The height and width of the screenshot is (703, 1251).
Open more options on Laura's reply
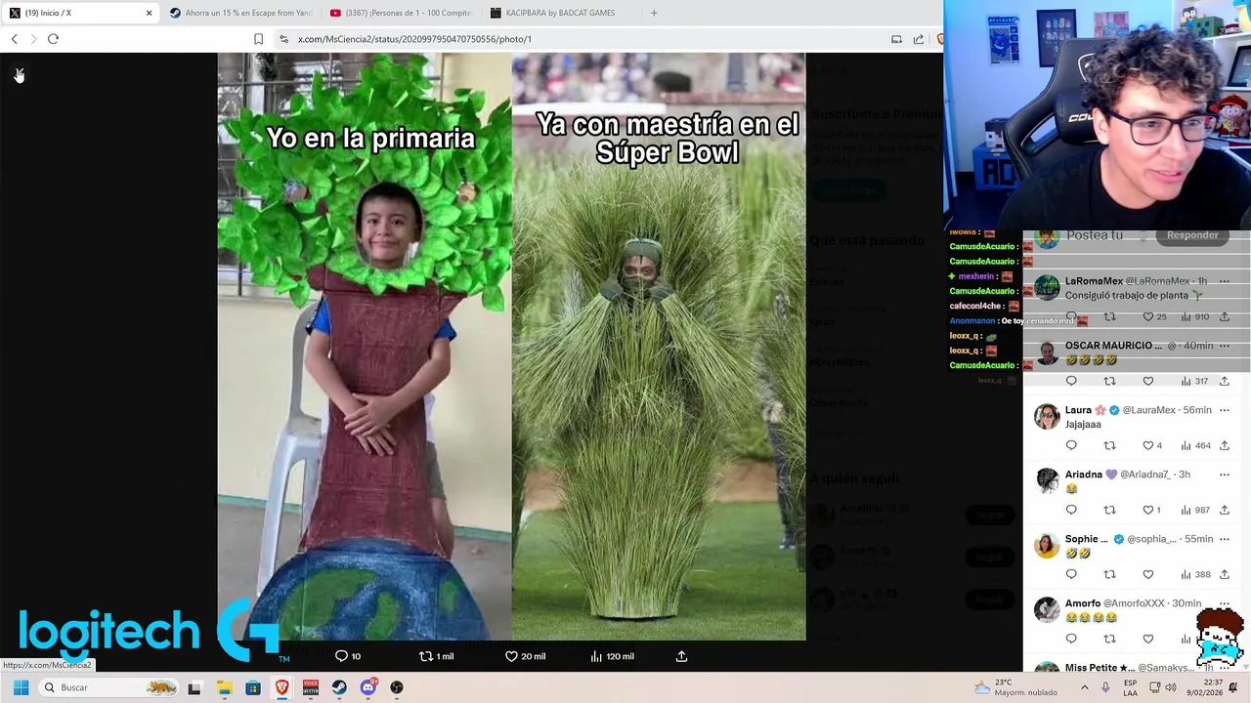click(1224, 410)
